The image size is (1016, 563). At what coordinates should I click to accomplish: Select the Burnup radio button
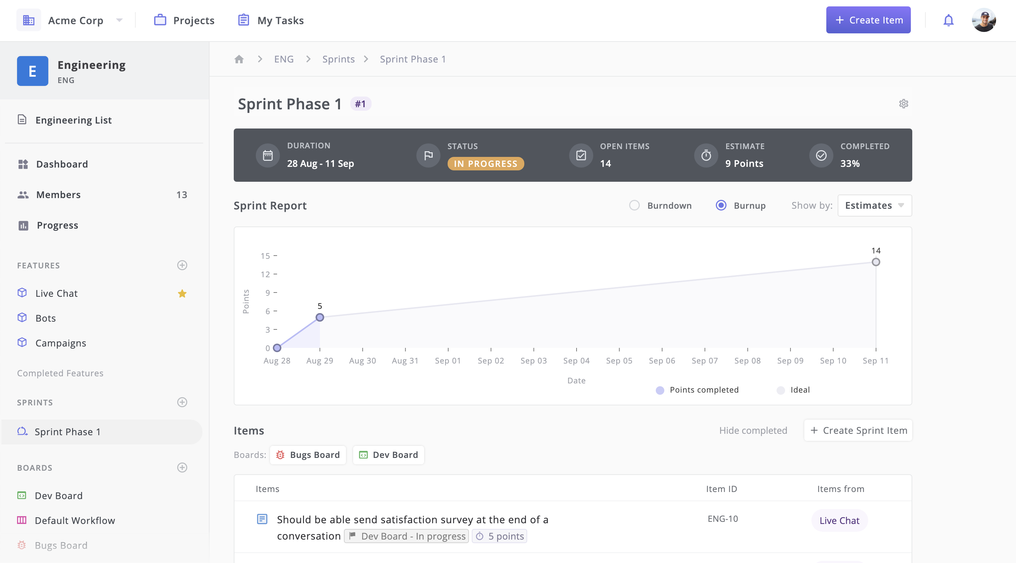tap(720, 205)
